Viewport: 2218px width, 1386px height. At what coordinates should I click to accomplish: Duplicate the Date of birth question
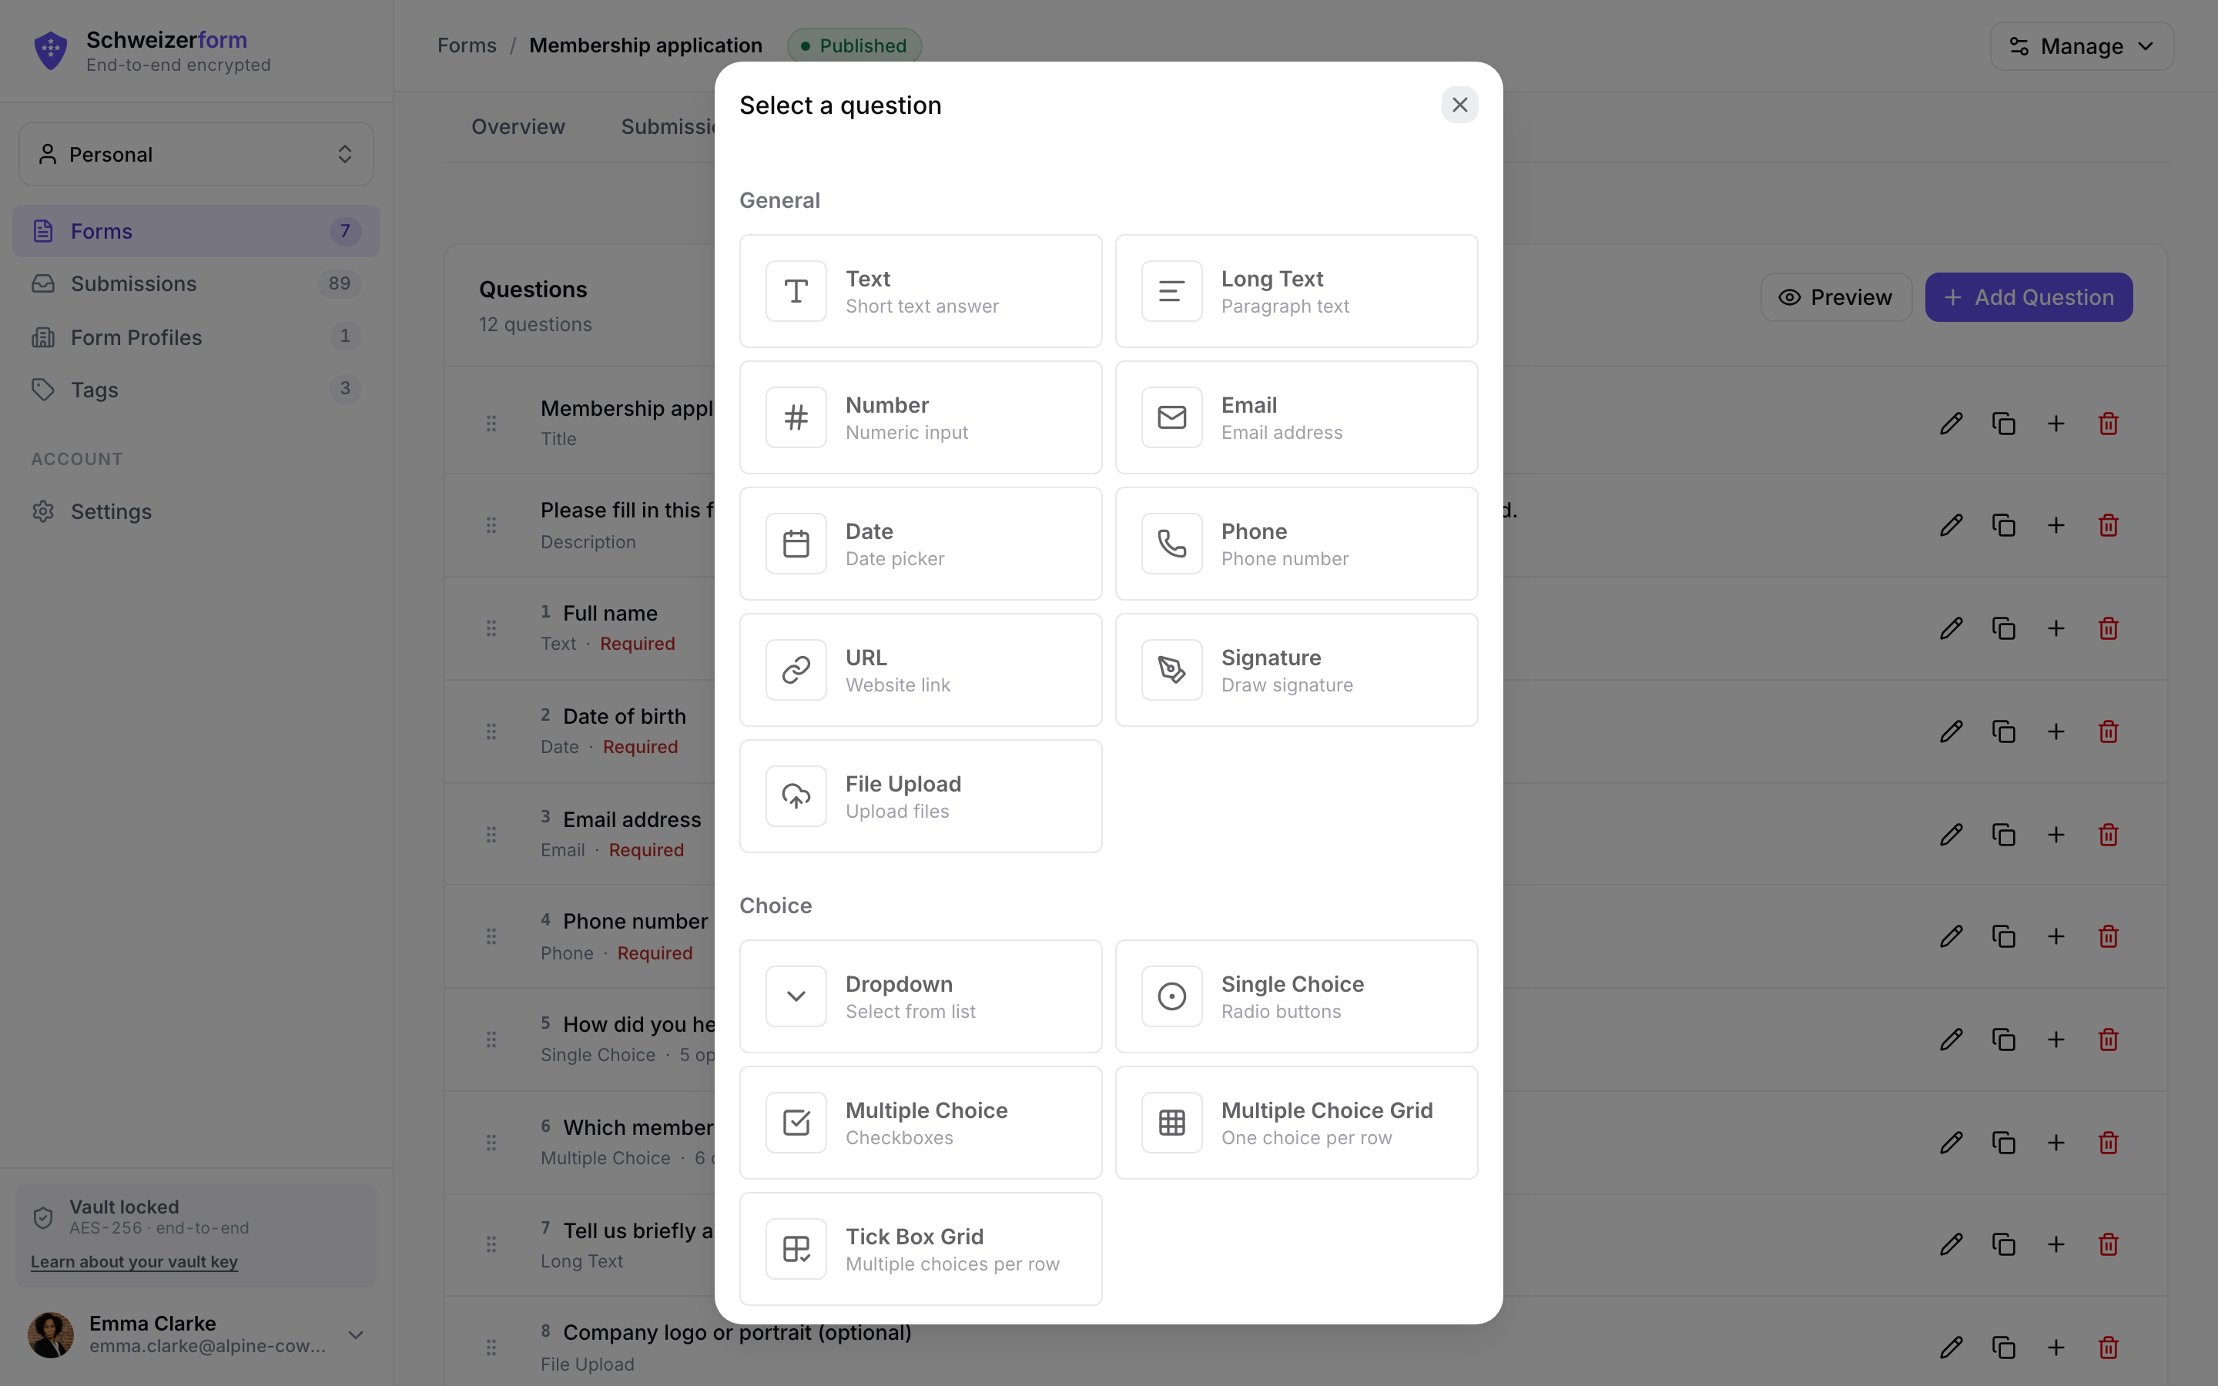pyautogui.click(x=2004, y=731)
